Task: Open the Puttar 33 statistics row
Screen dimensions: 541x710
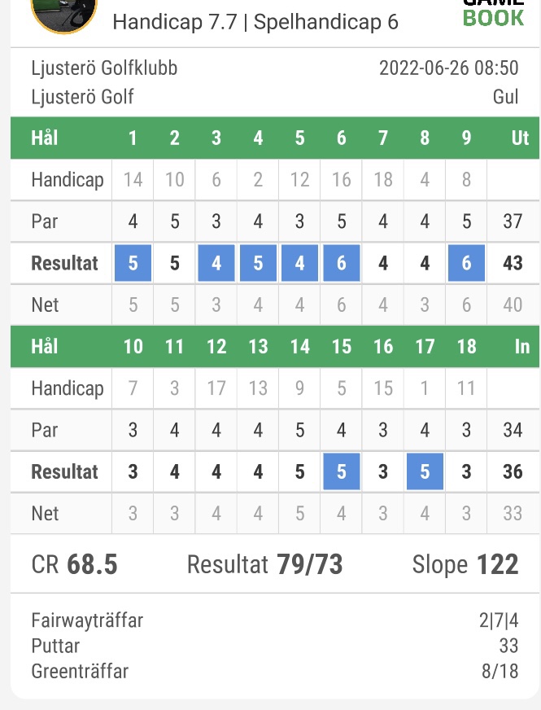Action: (275, 646)
